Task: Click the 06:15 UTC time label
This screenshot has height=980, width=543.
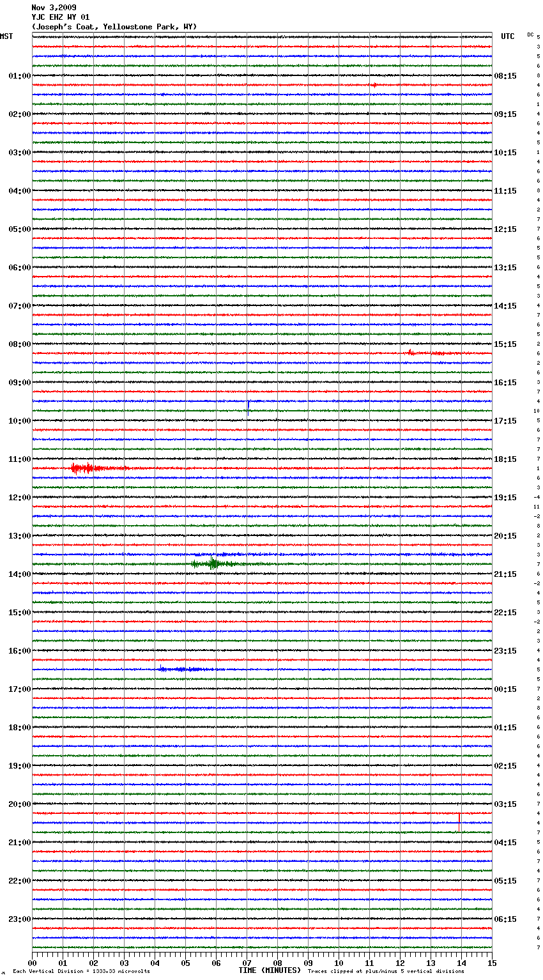Action: (x=505, y=919)
